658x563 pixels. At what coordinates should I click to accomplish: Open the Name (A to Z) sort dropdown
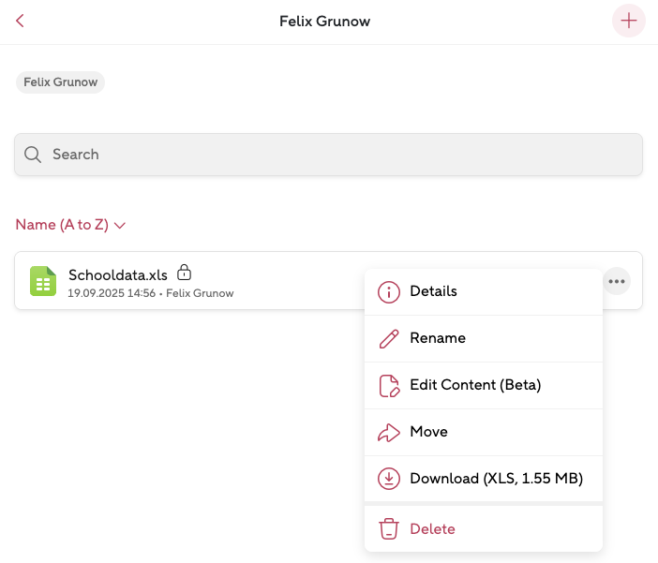(x=62, y=225)
